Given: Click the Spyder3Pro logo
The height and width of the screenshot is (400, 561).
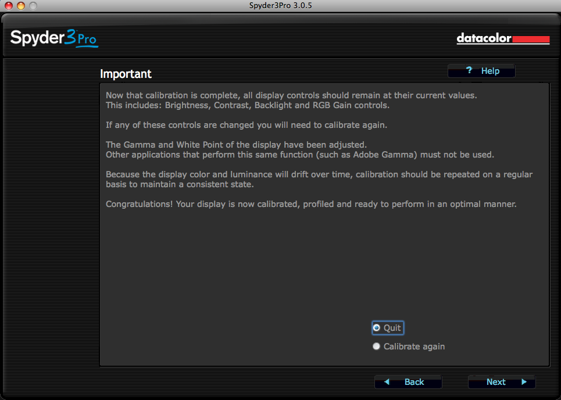Looking at the screenshot, I should coord(54,39).
